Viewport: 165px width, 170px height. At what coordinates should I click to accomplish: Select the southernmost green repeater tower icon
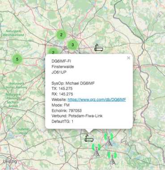point(112,158)
